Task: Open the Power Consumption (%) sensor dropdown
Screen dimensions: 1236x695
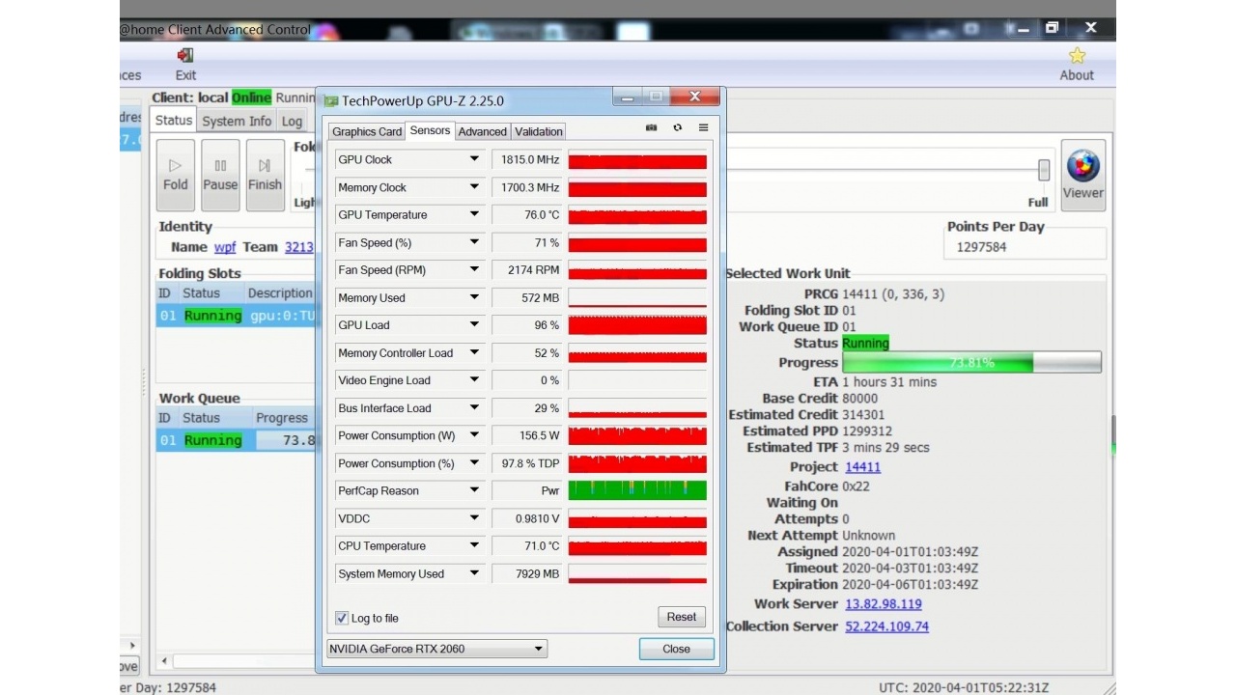Action: tap(474, 462)
